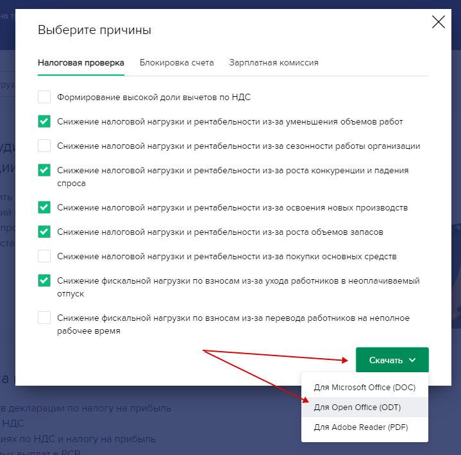Viewport: 461px width, 455px height.
Task: Close the reasons selection dialog
Action: [x=439, y=22]
